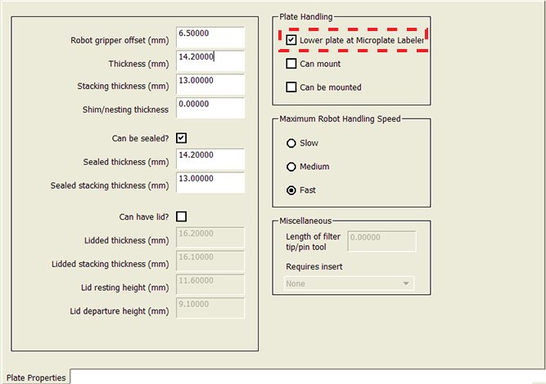This screenshot has width=546, height=384.
Task: Switch to the Plate Properties tab
Action: (35, 377)
